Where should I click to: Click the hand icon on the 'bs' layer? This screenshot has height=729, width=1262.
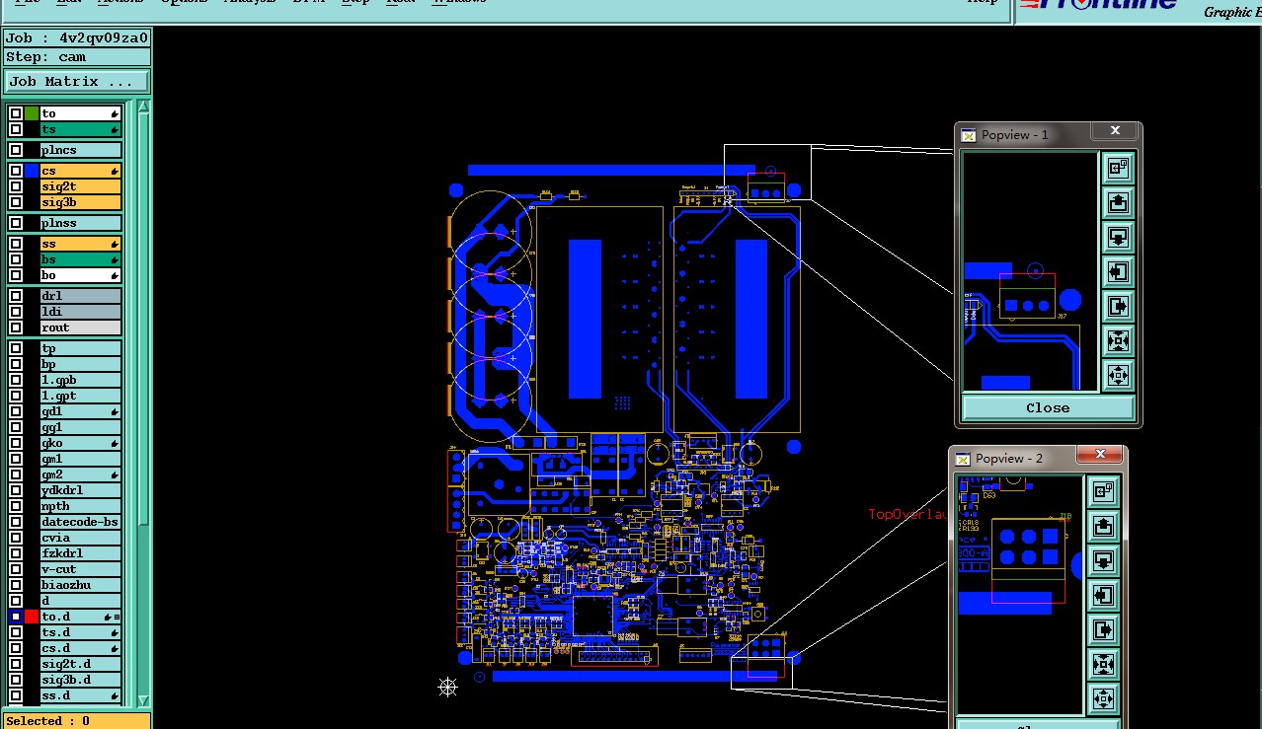point(115,259)
